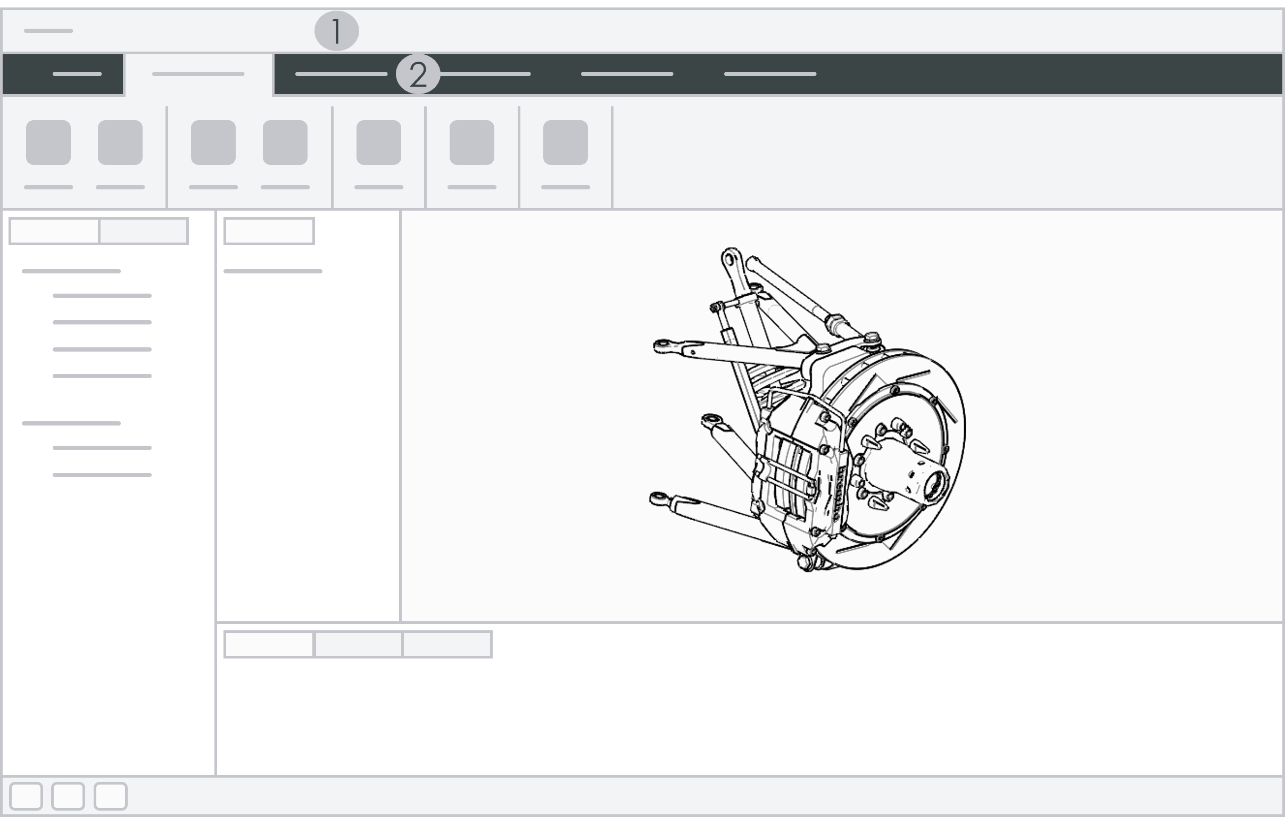Select the first child under the first tree node

point(102,295)
